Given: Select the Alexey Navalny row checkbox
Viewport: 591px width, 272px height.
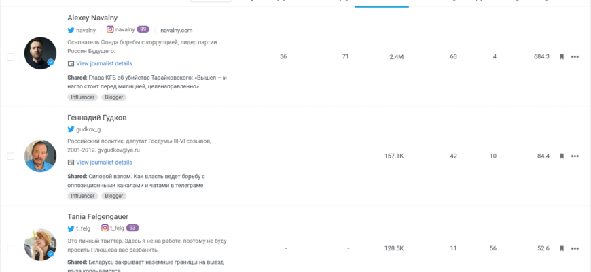Looking at the screenshot, I should 10,57.
